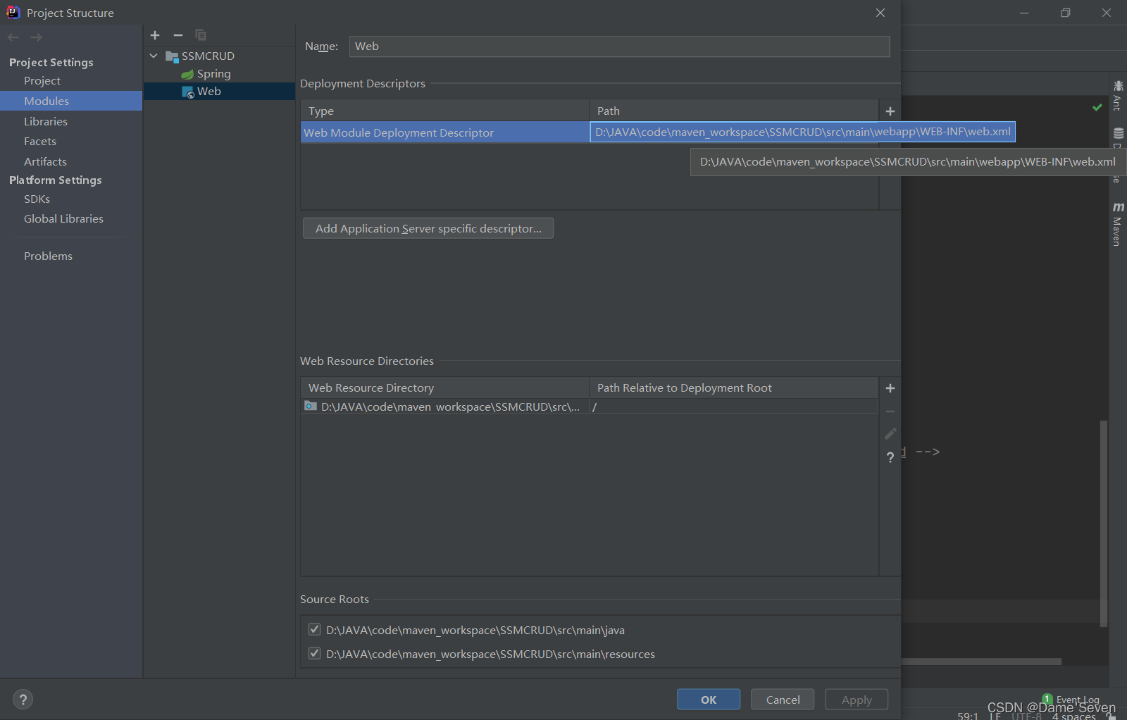The height and width of the screenshot is (720, 1127).
Task: Click the OK button
Action: (709, 700)
